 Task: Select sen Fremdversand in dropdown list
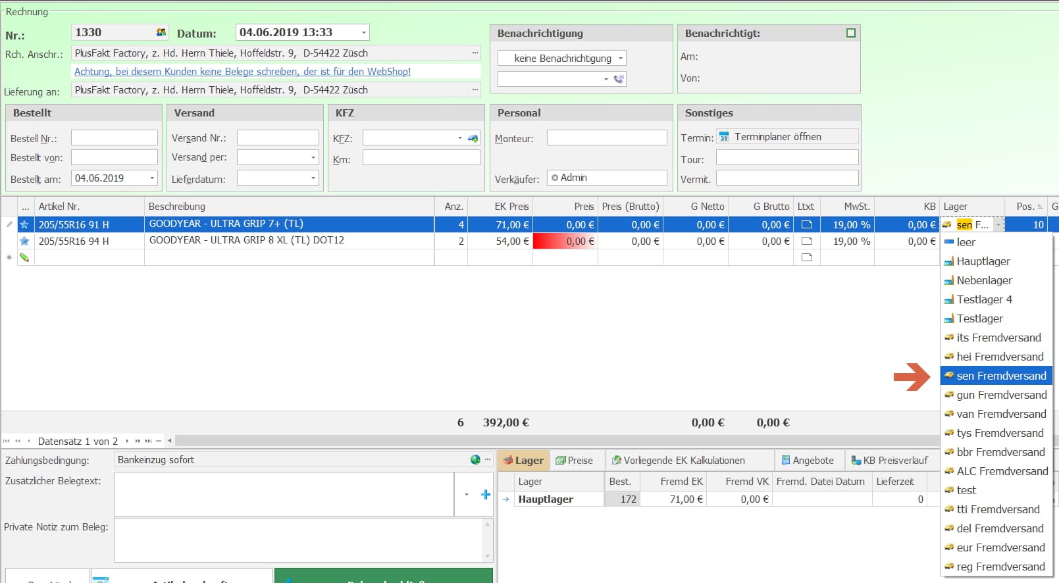[996, 376]
